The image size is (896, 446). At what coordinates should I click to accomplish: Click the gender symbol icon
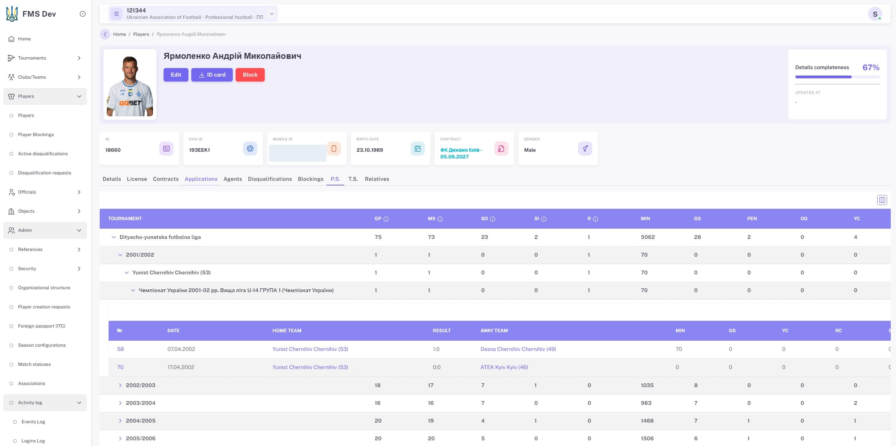click(x=585, y=149)
